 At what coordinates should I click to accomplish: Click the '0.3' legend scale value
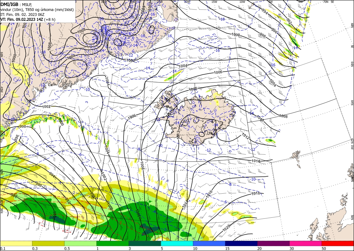35,249
